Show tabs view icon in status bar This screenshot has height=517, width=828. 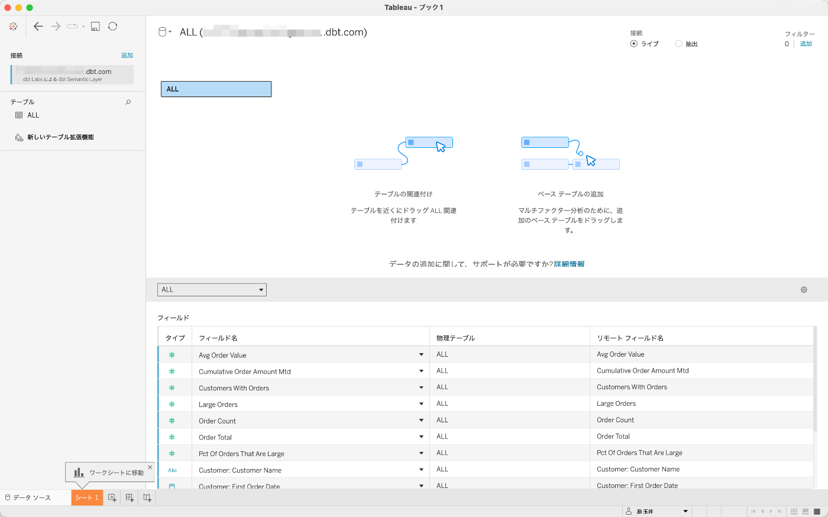[817, 511]
